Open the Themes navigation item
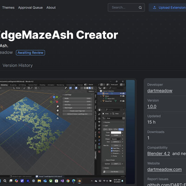Image resolution: width=186 pixels, height=186 pixels. coord(8,7)
